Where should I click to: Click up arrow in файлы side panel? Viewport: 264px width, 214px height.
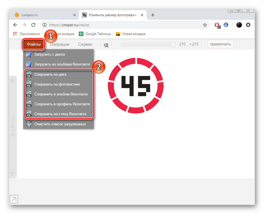click(x=12, y=80)
